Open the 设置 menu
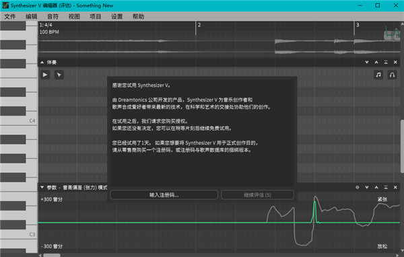The width and height of the screenshot is (404, 257). click(117, 16)
